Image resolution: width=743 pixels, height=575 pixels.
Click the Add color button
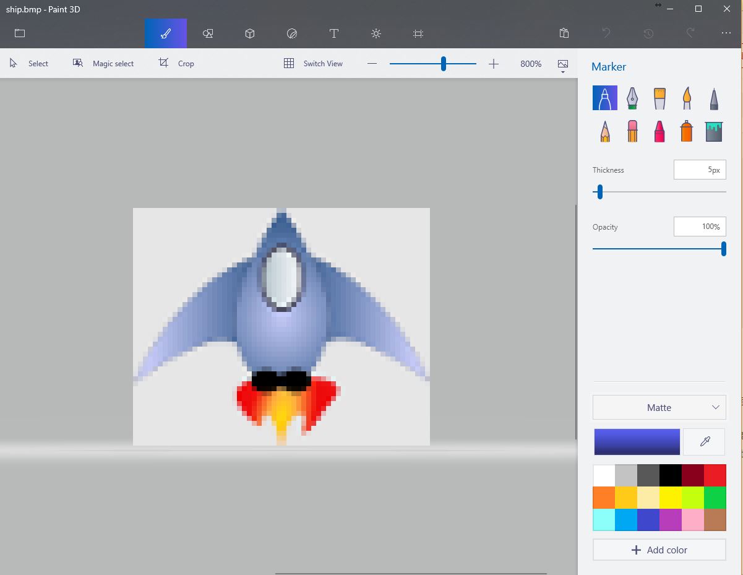coord(659,550)
